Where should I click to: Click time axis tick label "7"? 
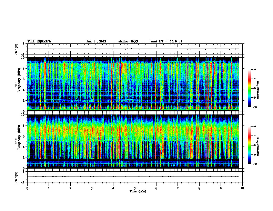[x=178, y=188]
